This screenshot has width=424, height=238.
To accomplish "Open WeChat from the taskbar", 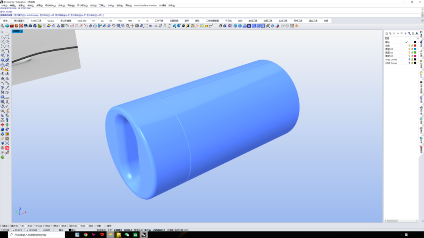I will click(x=127, y=235).
